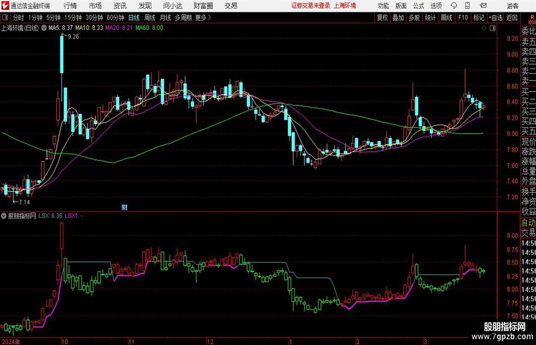Open the 行情 menu
Screen dimensions: 536x345
pyautogui.click(x=70, y=6)
